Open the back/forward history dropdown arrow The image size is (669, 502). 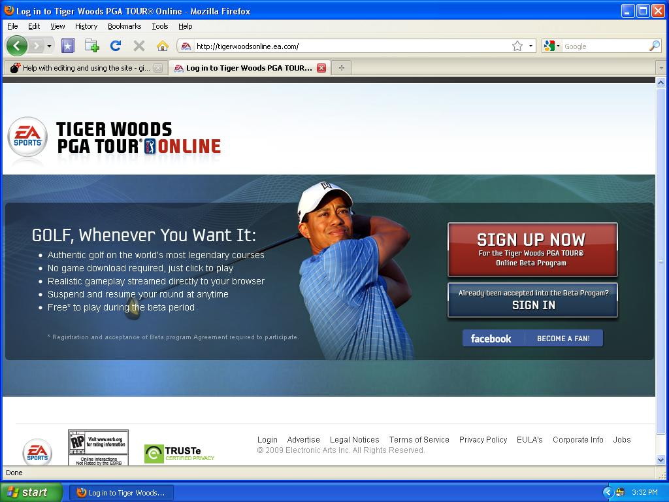coord(50,46)
